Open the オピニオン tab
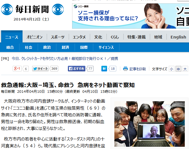 [x=35, y=37]
